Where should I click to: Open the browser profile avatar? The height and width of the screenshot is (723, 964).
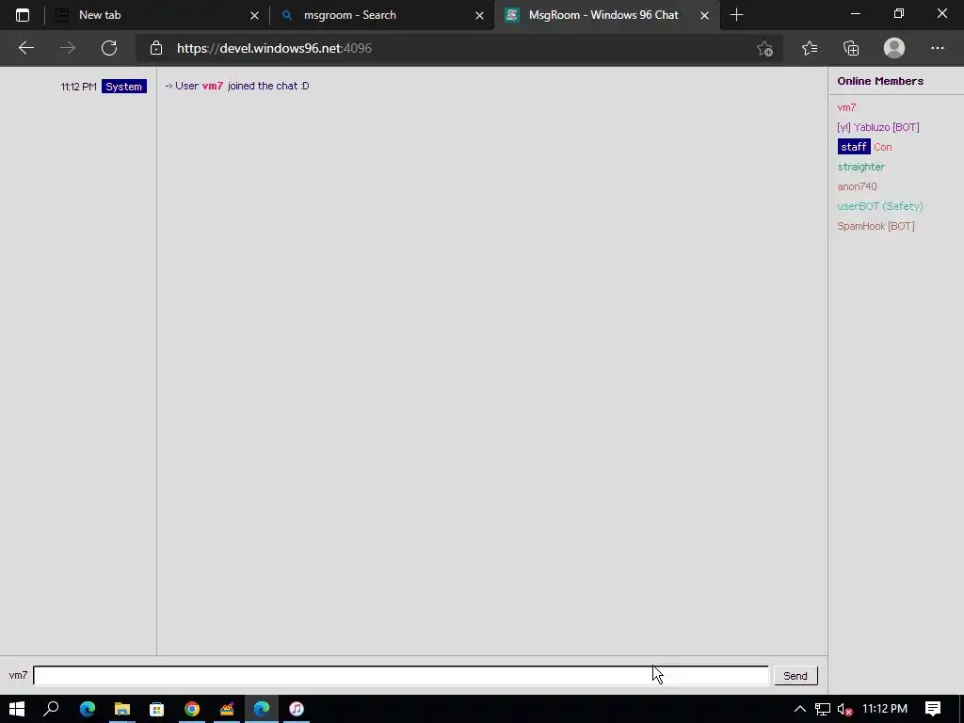pos(894,48)
